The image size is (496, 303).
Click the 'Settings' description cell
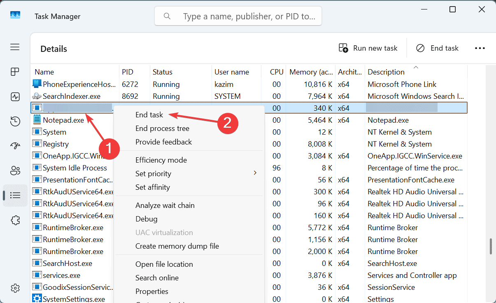[x=381, y=299]
